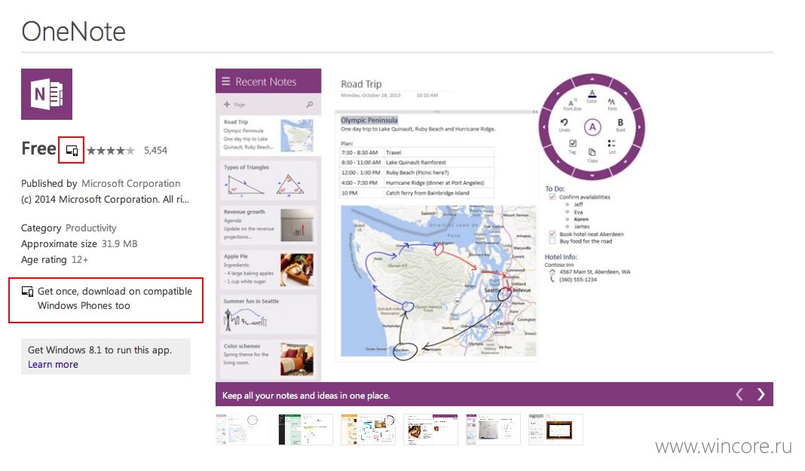Click the device icon beside Get once text
805x471 pixels.
tap(27, 292)
